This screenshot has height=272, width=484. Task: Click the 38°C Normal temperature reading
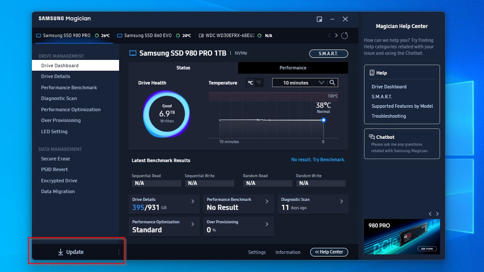[323, 108]
